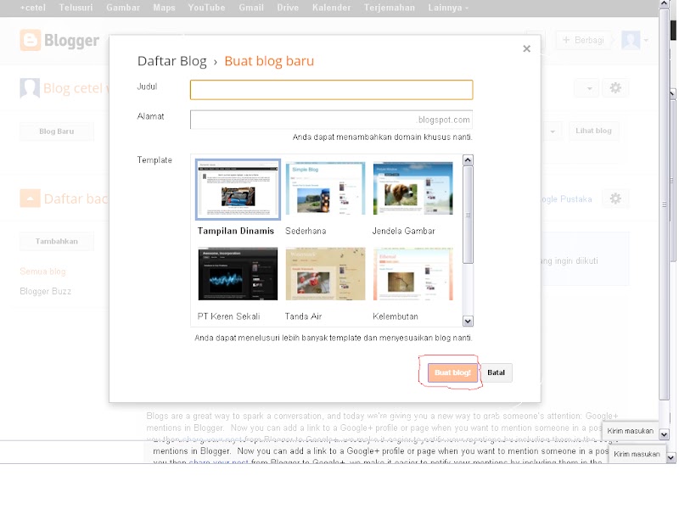This screenshot has width=679, height=509.
Task: Open the settings gear beside blog title
Action: coord(615,88)
